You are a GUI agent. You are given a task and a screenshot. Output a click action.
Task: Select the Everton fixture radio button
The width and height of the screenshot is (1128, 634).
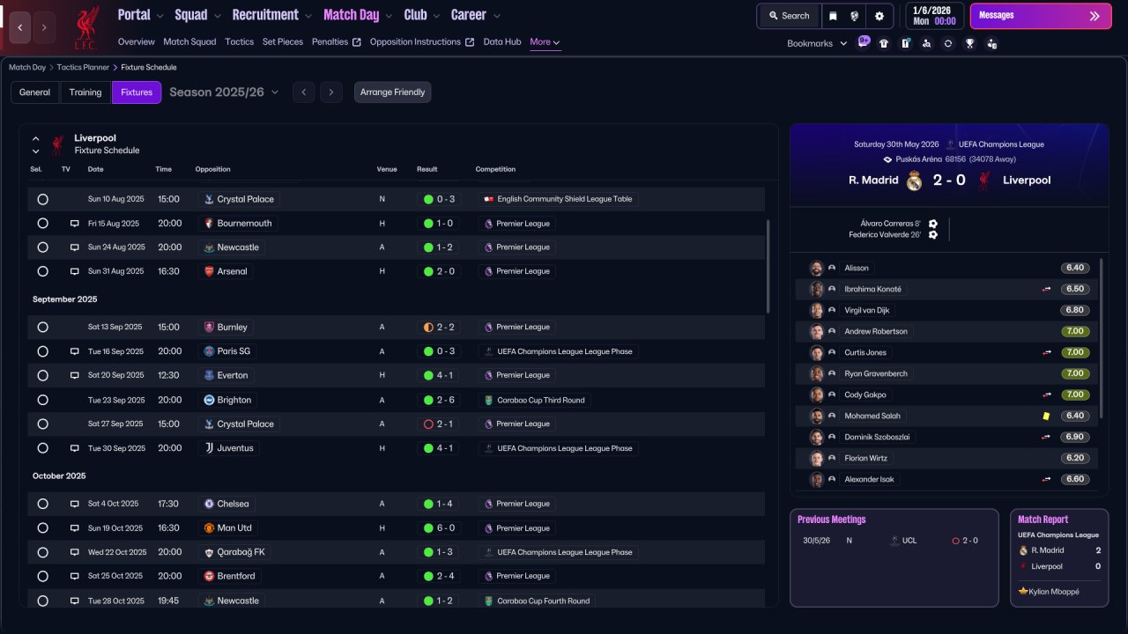(42, 375)
